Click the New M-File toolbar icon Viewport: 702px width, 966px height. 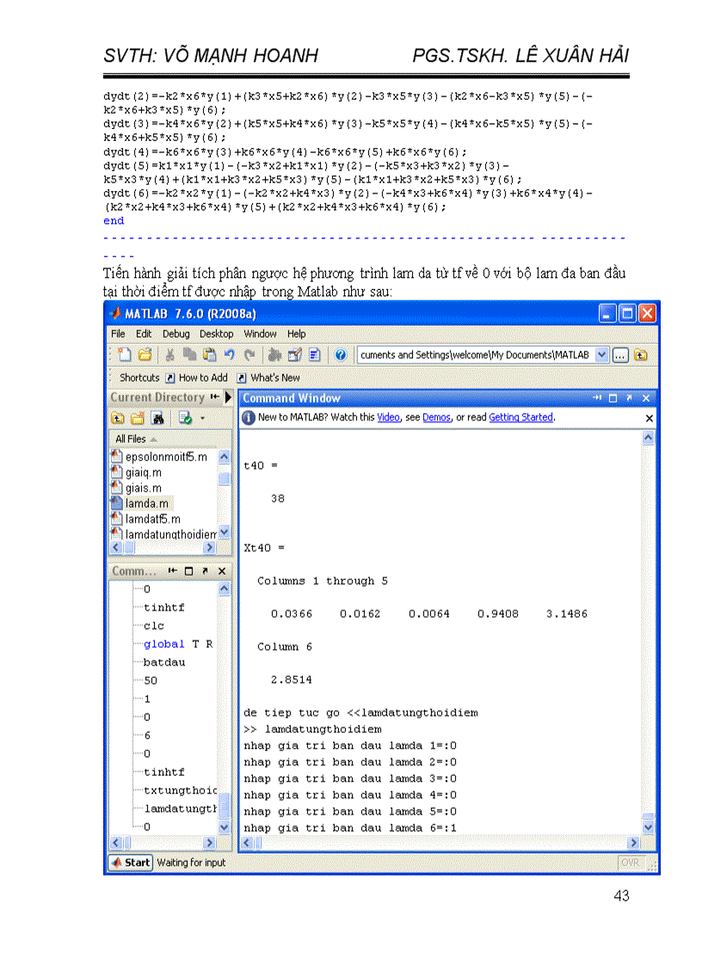[125, 354]
